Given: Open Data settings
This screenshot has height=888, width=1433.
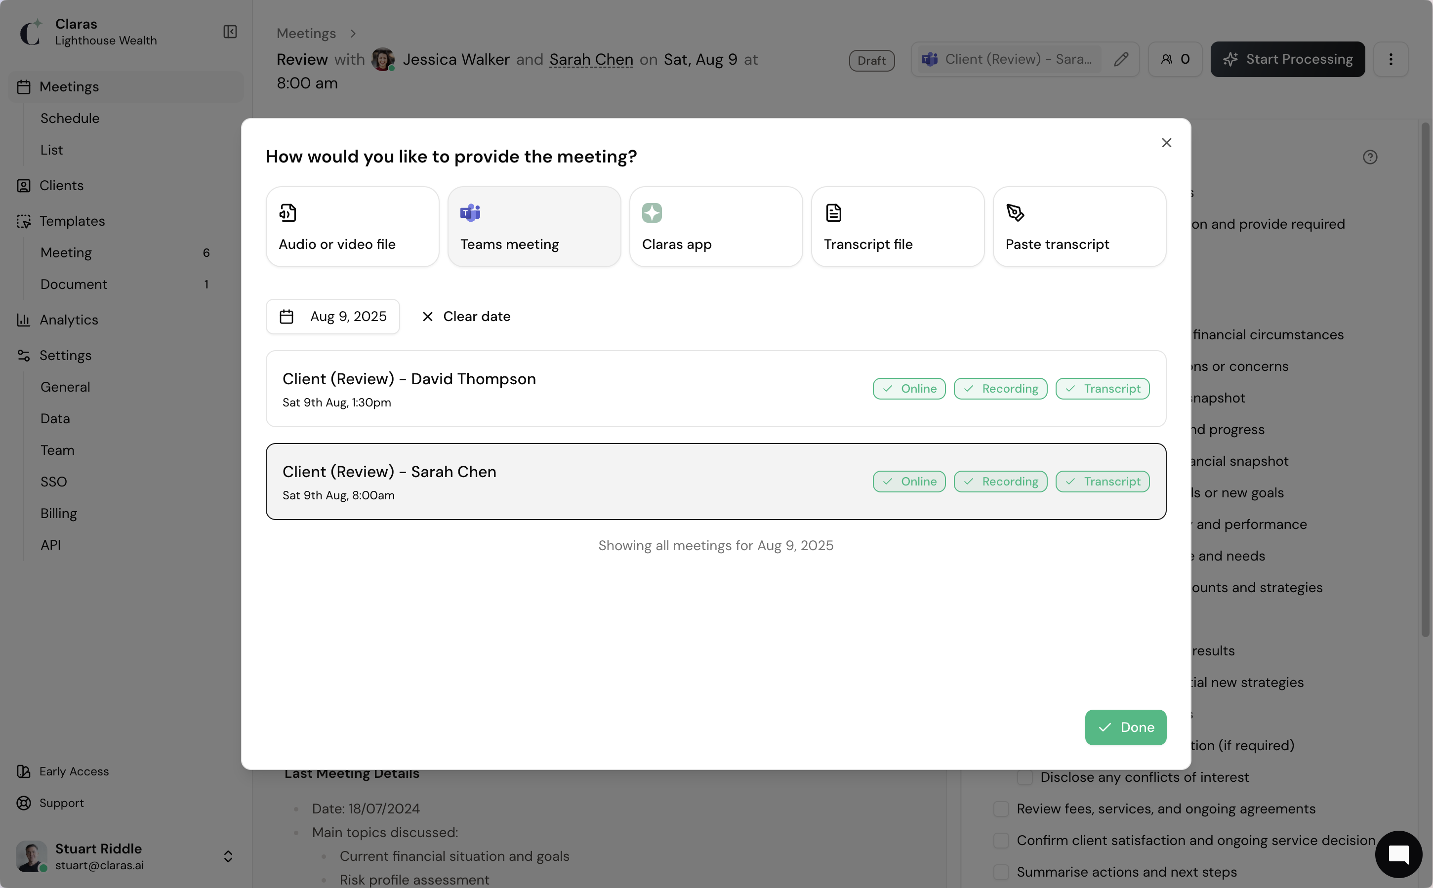Looking at the screenshot, I should (x=55, y=419).
